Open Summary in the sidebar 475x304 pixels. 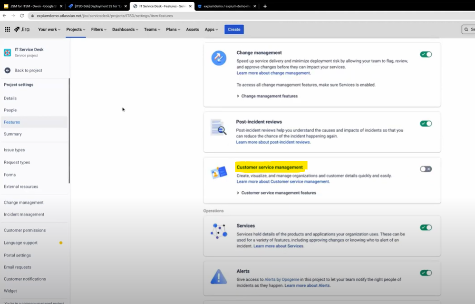[13, 134]
